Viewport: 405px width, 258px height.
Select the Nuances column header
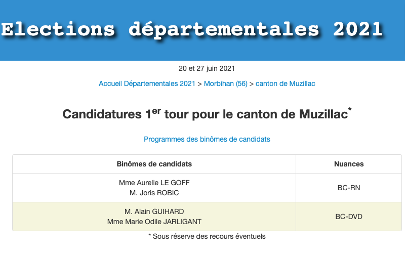[349, 164]
